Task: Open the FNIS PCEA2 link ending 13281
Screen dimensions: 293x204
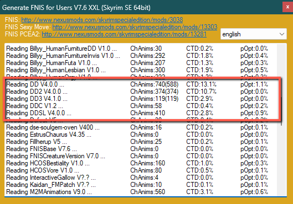Action: [124, 34]
